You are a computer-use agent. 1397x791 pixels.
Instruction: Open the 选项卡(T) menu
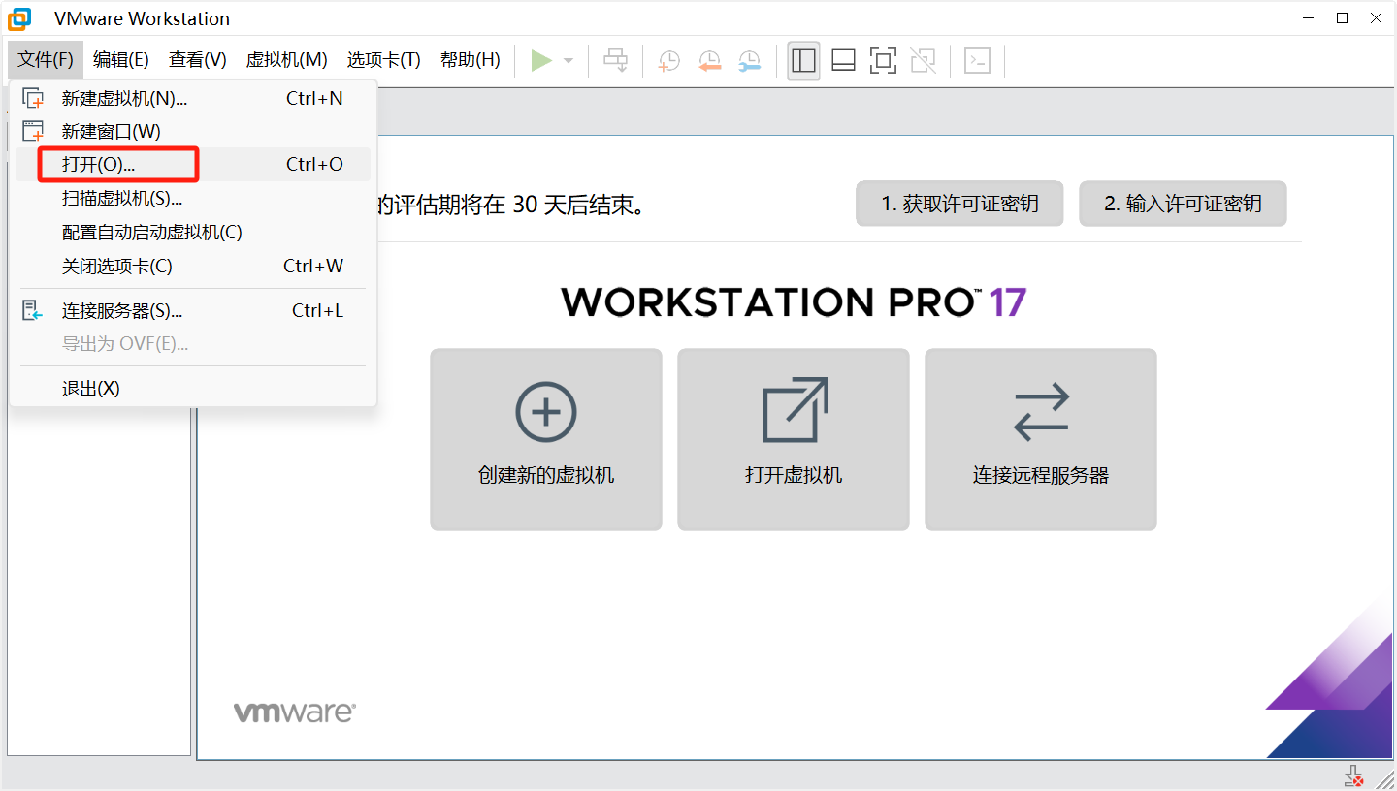384,60
